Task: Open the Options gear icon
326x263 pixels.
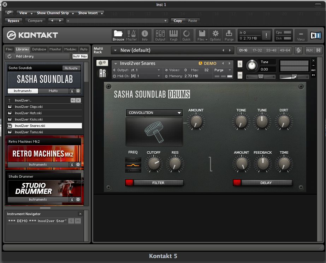Action: click(215, 35)
